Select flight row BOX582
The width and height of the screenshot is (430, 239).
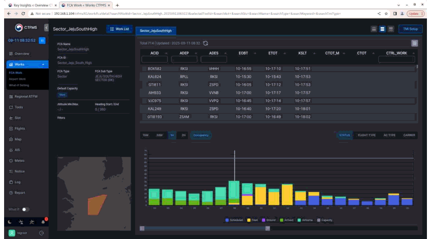(x=278, y=69)
